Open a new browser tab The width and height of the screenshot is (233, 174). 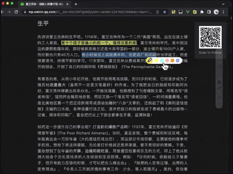(x=76, y=4)
